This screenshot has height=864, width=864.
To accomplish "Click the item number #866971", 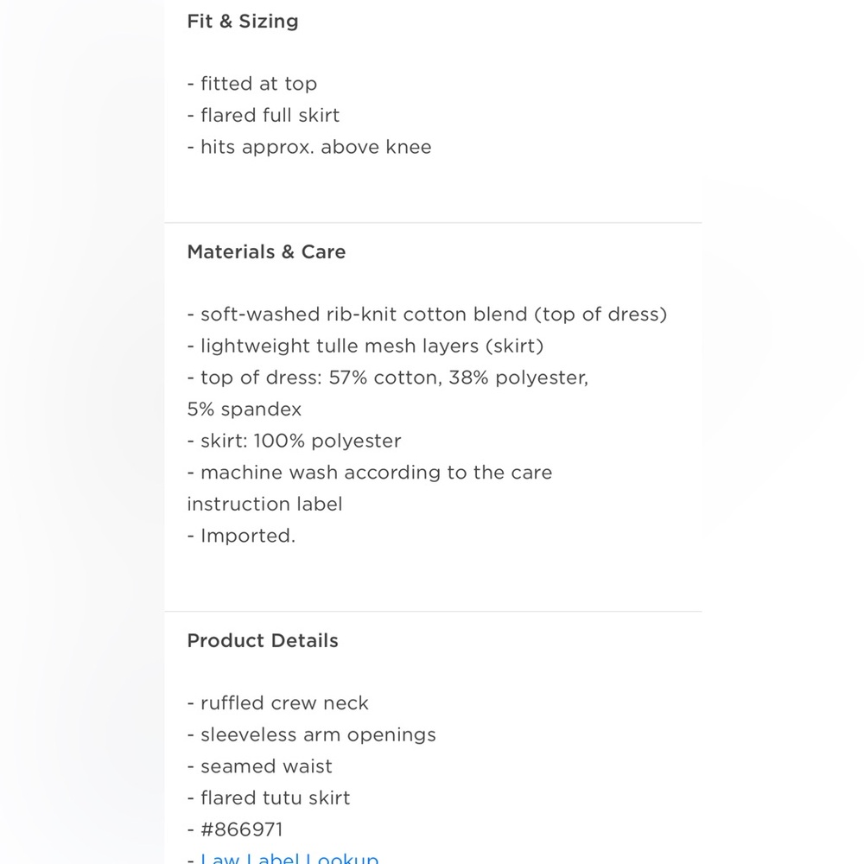I will (x=241, y=829).
